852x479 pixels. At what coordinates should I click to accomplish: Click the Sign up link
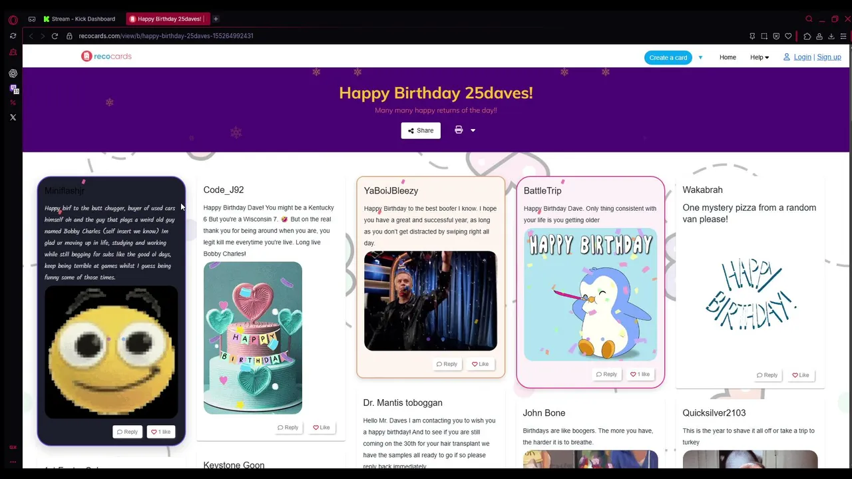[829, 57]
